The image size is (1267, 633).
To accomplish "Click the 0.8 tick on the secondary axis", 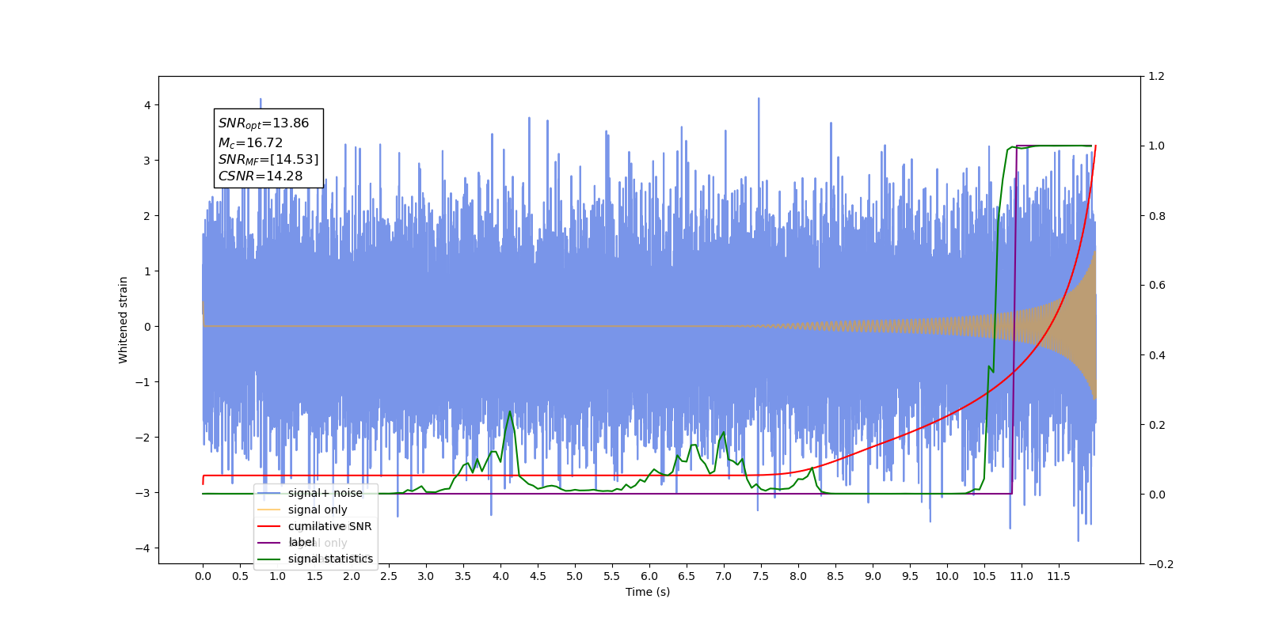I will point(1157,216).
